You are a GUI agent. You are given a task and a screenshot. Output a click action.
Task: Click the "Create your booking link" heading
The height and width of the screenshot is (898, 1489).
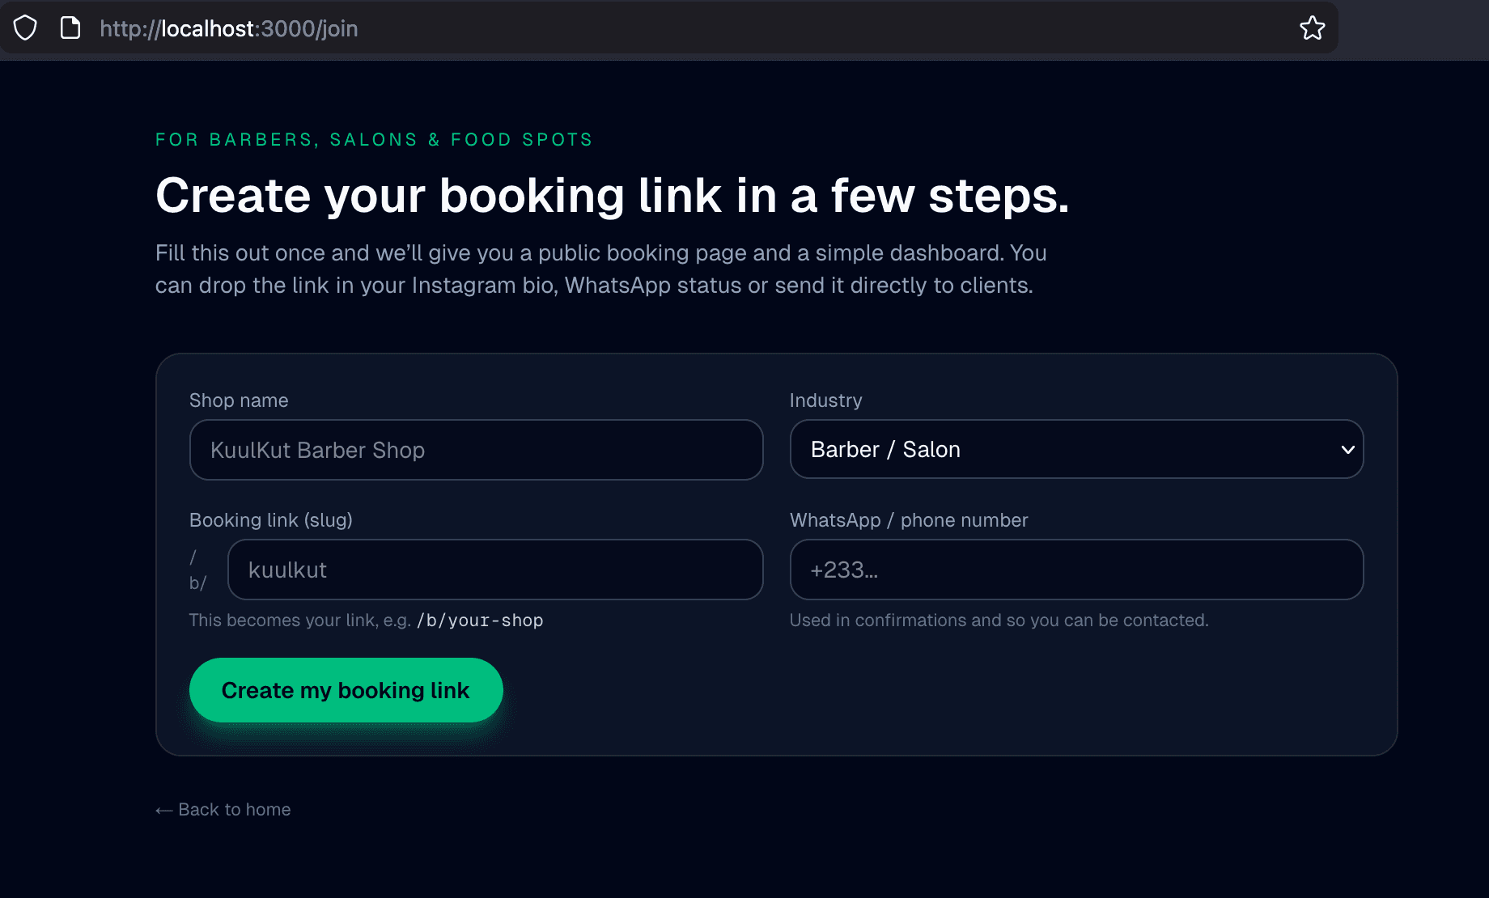coord(612,196)
